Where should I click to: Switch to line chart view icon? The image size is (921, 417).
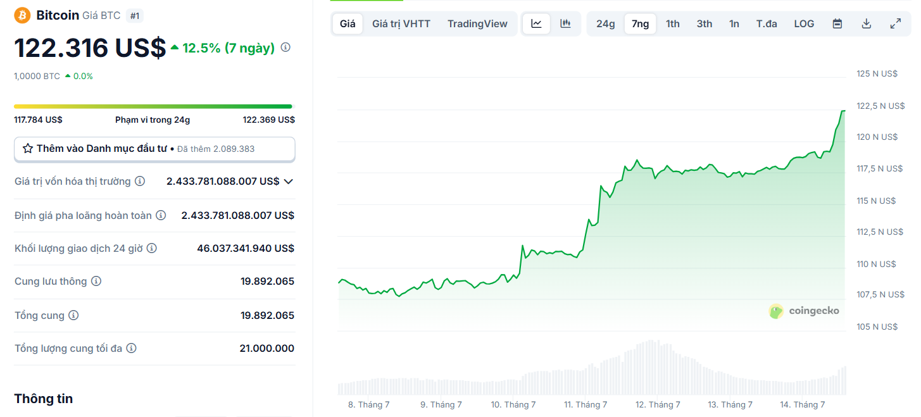click(536, 24)
